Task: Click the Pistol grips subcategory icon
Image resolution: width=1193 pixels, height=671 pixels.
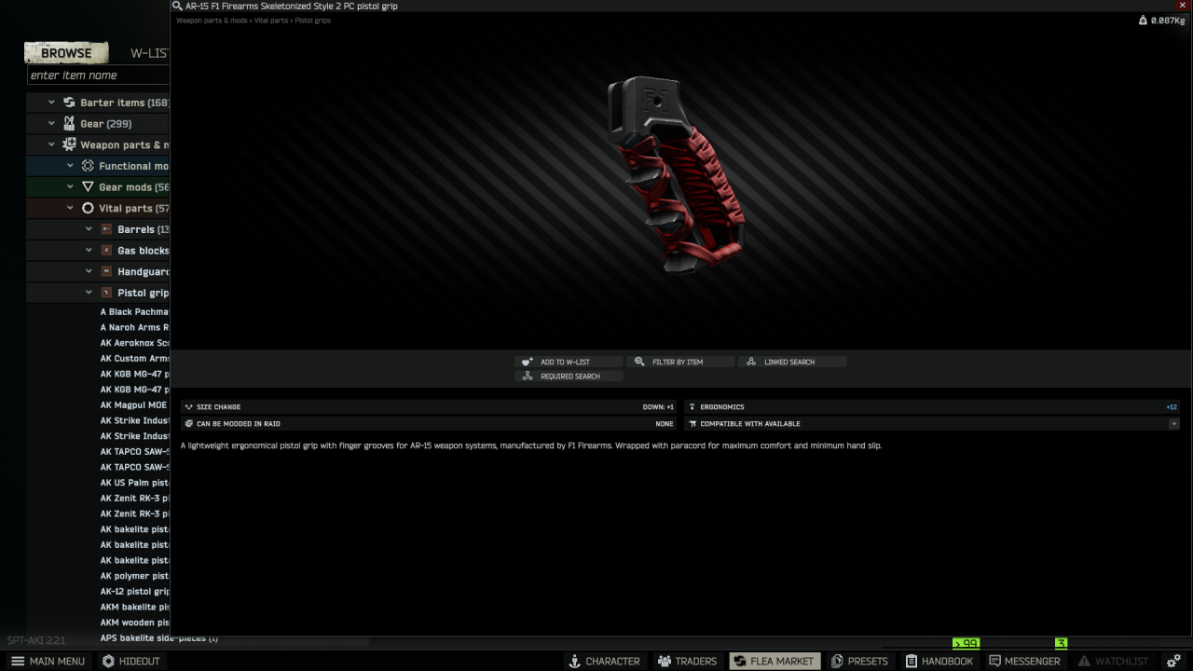Action: (107, 293)
